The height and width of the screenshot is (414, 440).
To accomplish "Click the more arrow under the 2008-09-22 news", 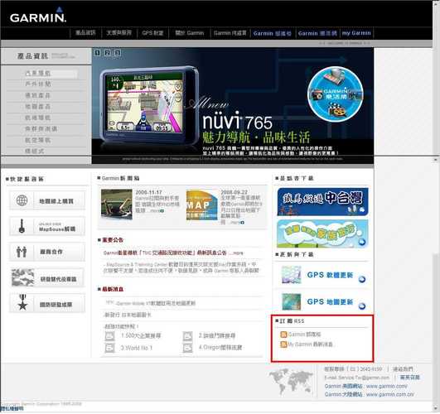I will [242, 223].
